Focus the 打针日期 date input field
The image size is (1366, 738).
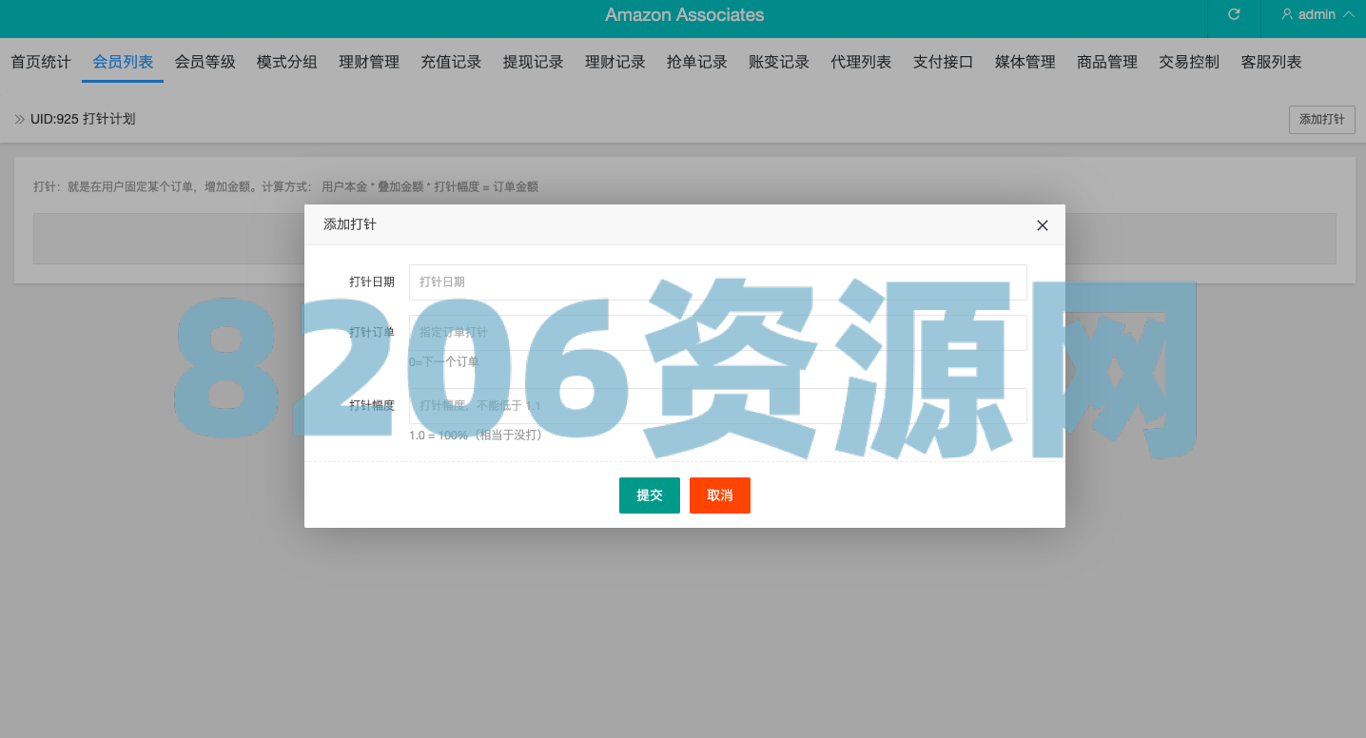717,282
